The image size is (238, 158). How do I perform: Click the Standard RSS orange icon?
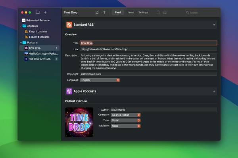click(69, 24)
